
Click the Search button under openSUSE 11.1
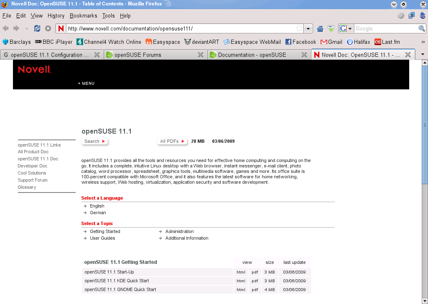click(x=95, y=141)
